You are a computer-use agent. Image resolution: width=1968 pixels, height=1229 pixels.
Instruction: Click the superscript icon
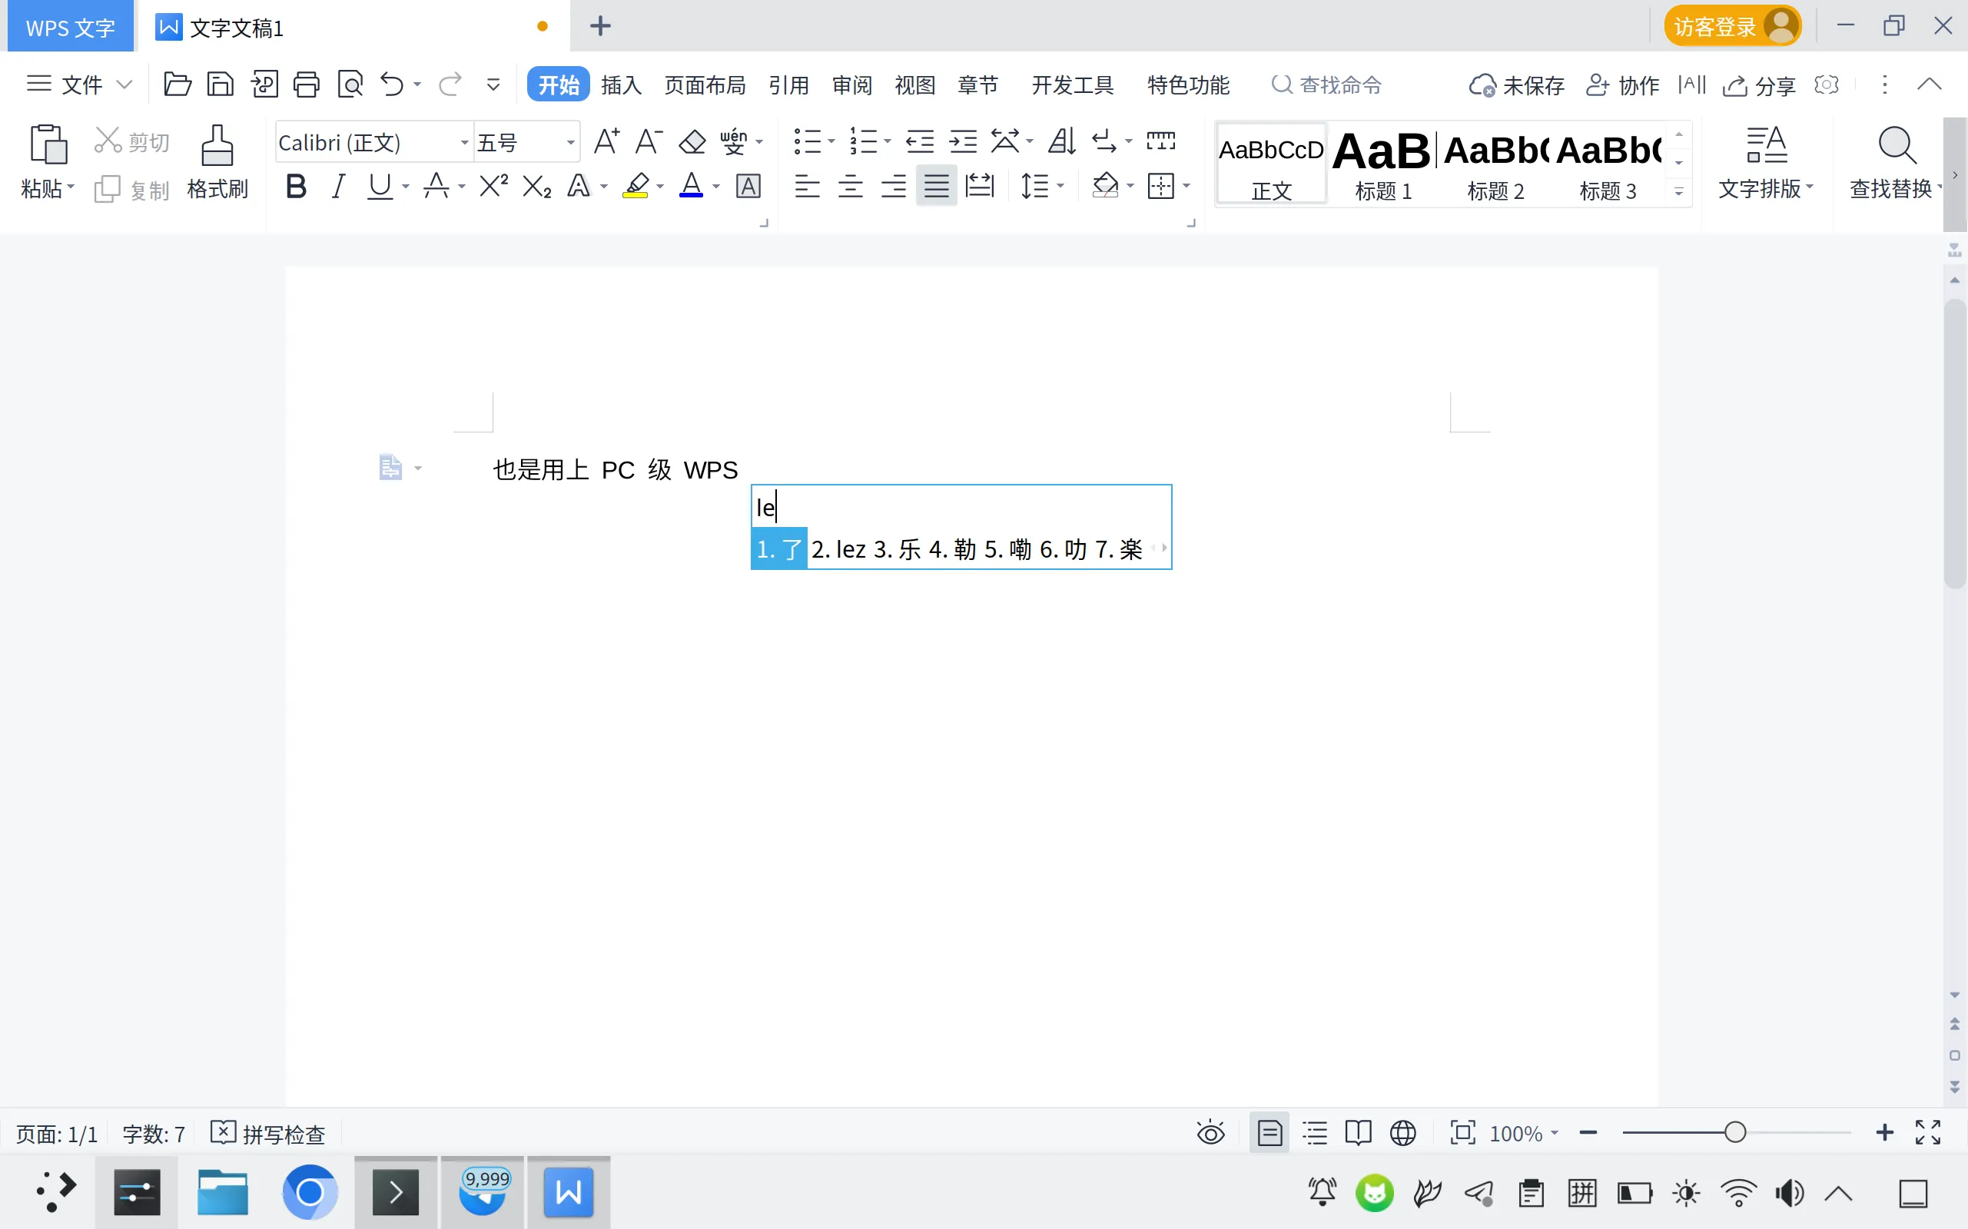point(493,185)
